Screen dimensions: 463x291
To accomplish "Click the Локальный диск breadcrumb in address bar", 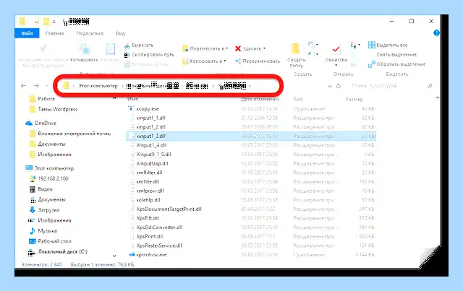I will pyautogui.click(x=153, y=86).
